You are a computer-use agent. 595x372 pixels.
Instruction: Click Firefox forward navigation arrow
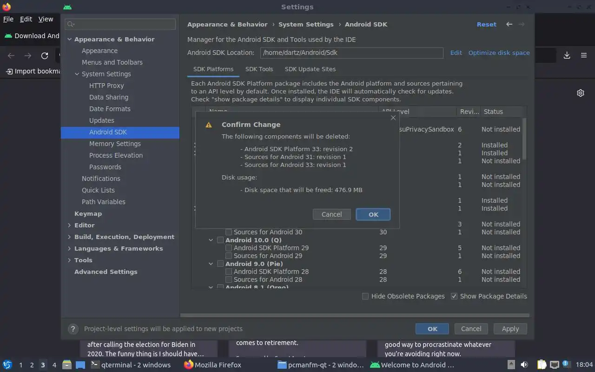(28, 56)
